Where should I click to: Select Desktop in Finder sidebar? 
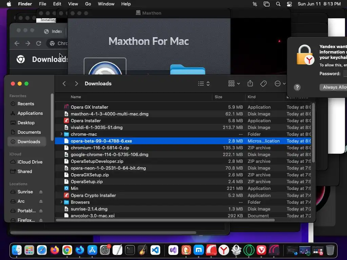click(x=26, y=123)
